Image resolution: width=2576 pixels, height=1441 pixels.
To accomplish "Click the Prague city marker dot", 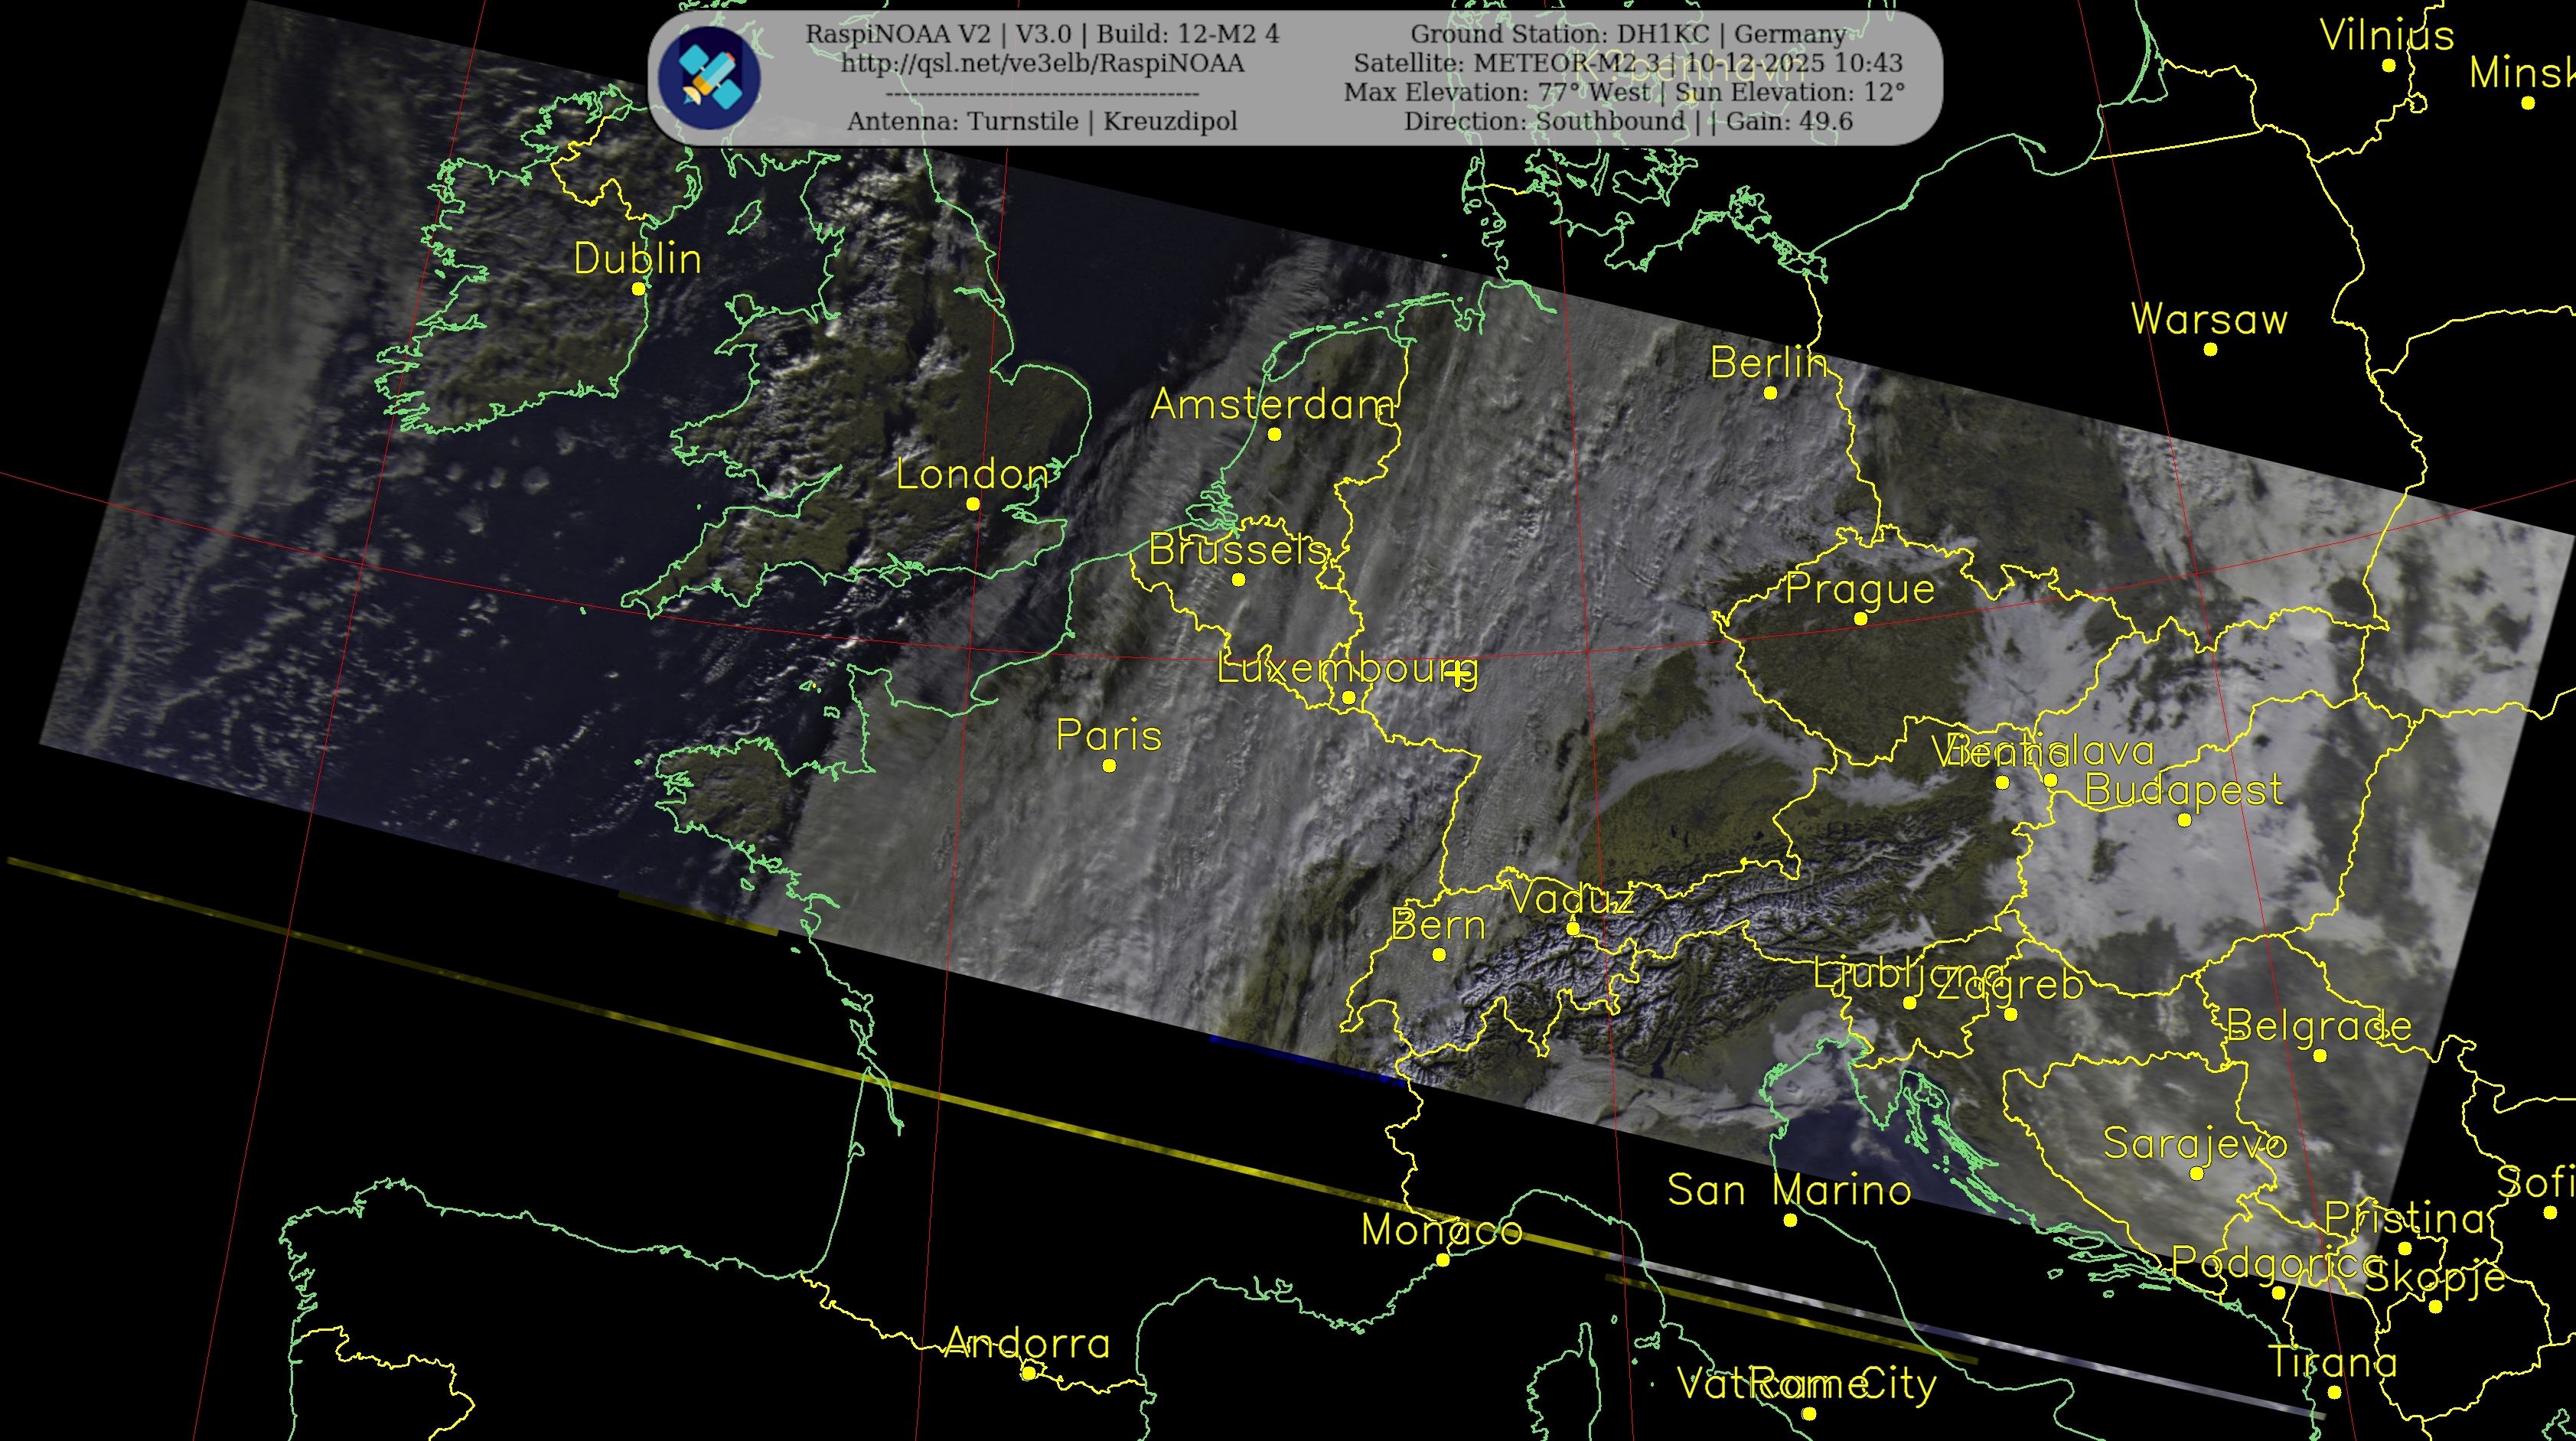I will (1860, 619).
